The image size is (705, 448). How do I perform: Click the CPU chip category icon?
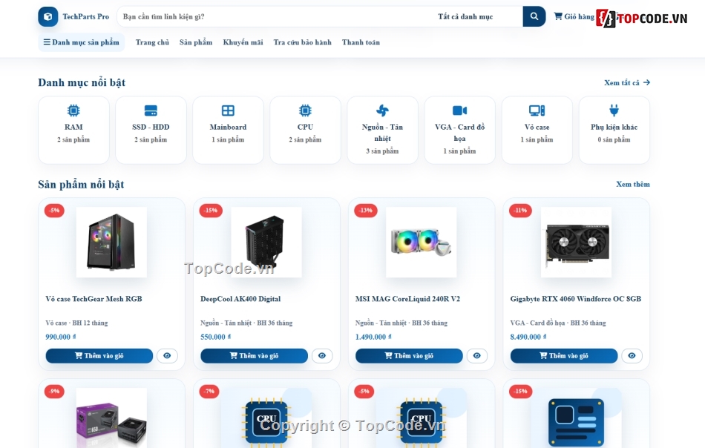tap(305, 111)
